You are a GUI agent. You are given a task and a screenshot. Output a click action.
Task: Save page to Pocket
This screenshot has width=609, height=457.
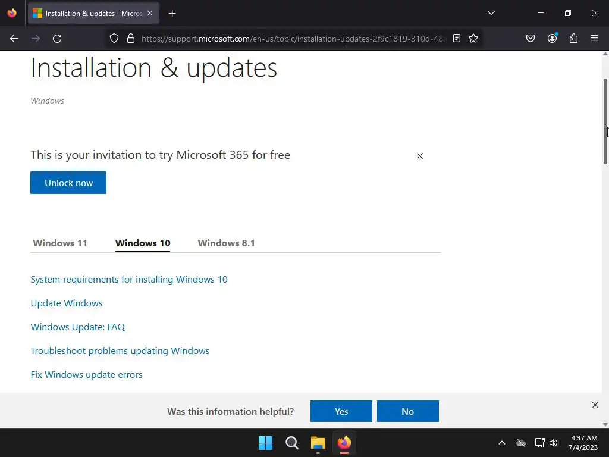(530, 38)
